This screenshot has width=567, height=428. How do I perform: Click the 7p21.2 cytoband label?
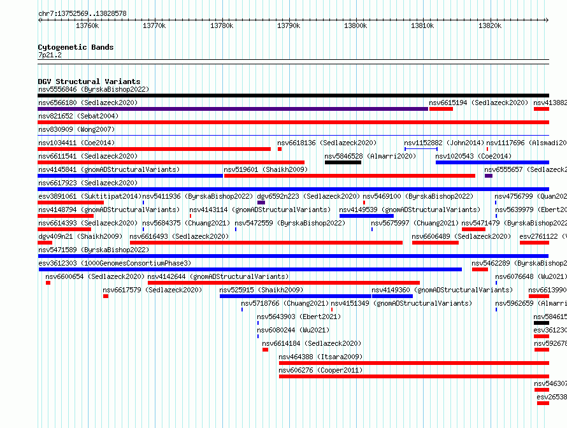coord(50,55)
